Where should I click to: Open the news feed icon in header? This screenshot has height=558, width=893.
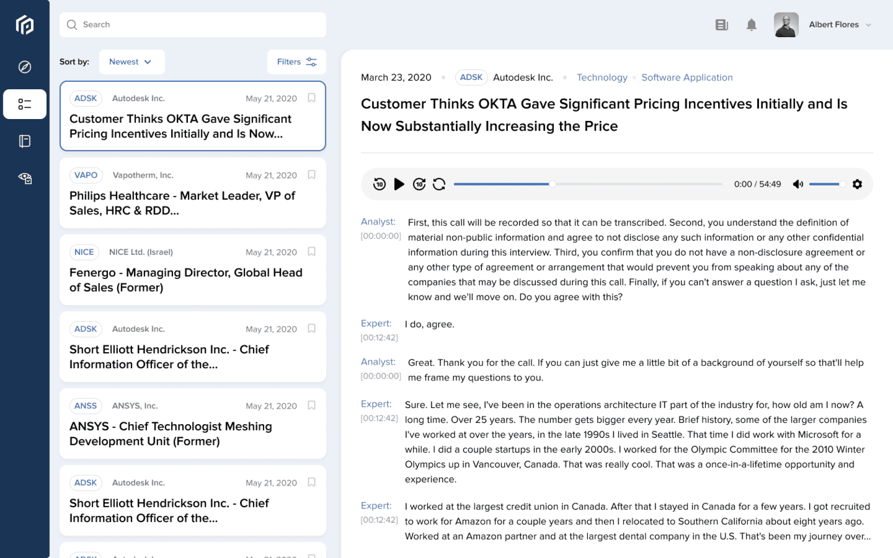tap(721, 25)
